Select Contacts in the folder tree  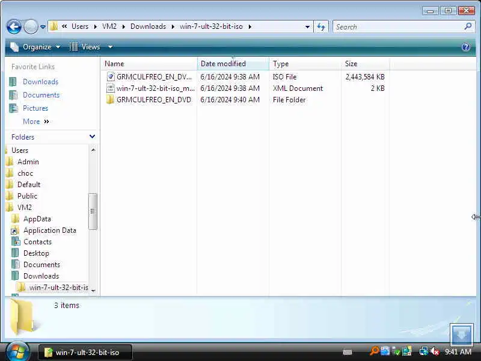pyautogui.click(x=37, y=242)
